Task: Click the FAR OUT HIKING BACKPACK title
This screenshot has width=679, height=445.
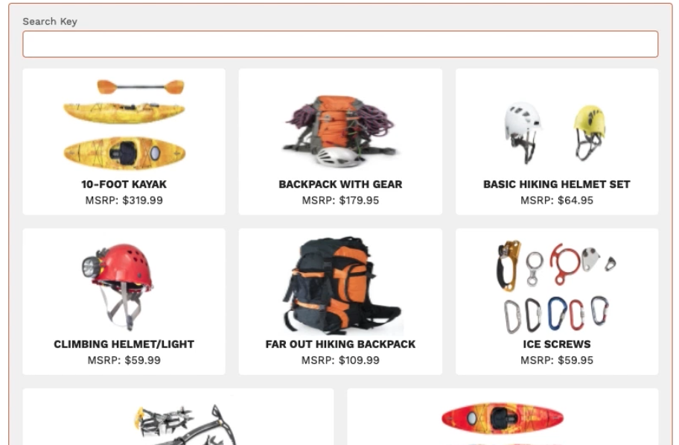Action: pos(340,344)
